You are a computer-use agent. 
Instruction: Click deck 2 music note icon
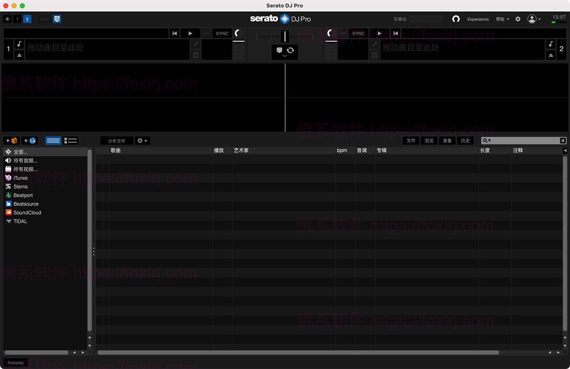pyautogui.click(x=551, y=44)
